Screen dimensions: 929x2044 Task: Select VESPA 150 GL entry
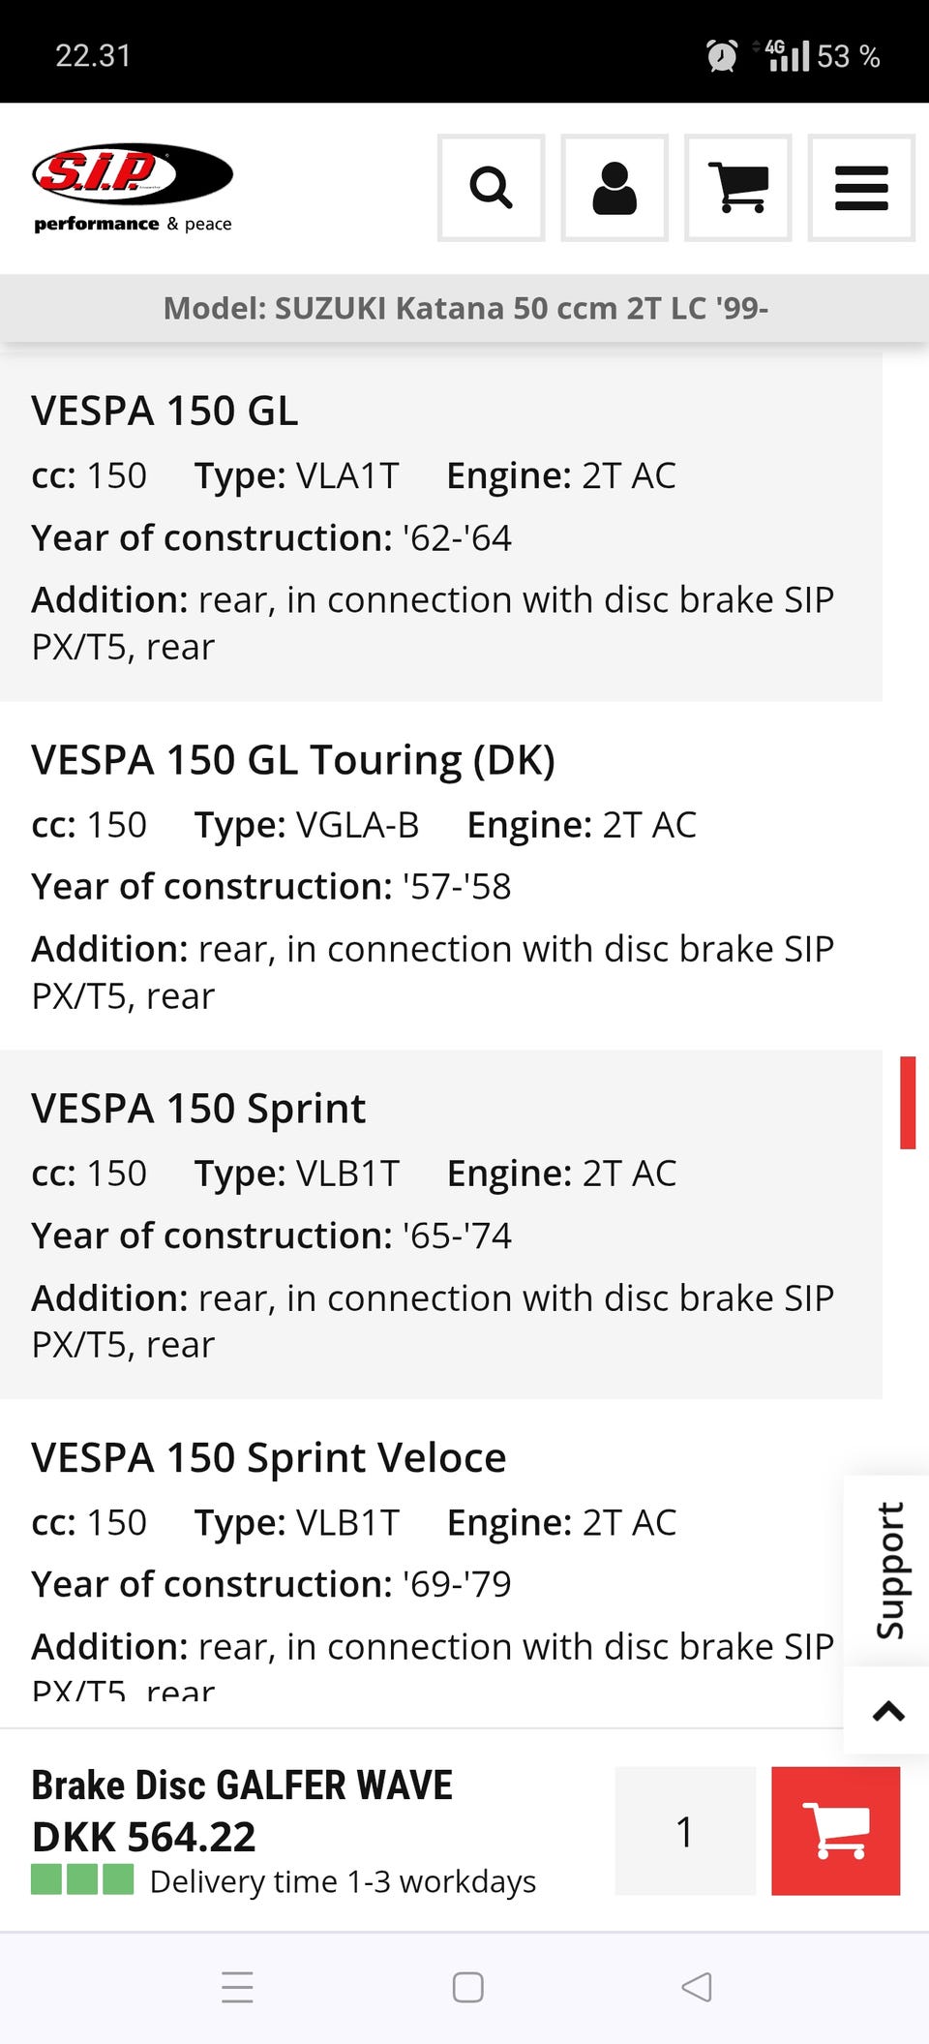165,411
